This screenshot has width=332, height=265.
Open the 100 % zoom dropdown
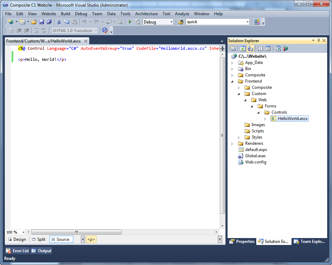pyautogui.click(x=24, y=232)
